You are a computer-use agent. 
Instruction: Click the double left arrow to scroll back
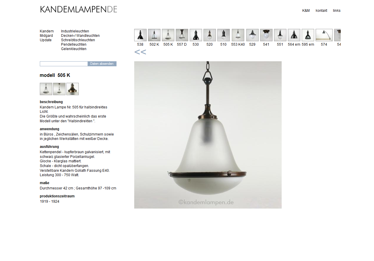tap(140, 52)
